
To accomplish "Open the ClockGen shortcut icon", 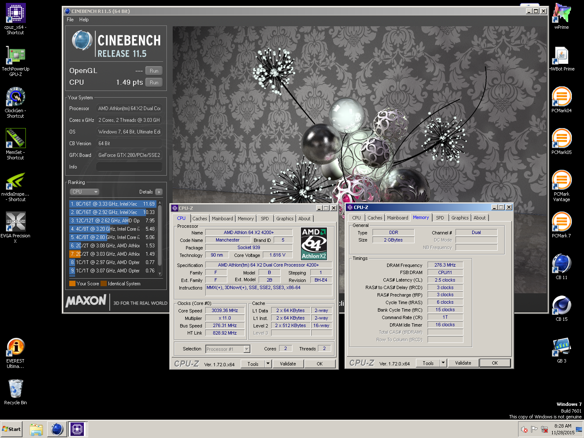I will point(15,103).
